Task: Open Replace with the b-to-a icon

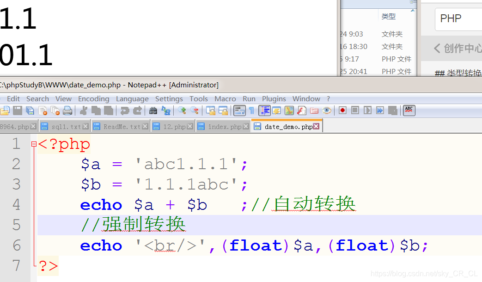Action: (166, 110)
